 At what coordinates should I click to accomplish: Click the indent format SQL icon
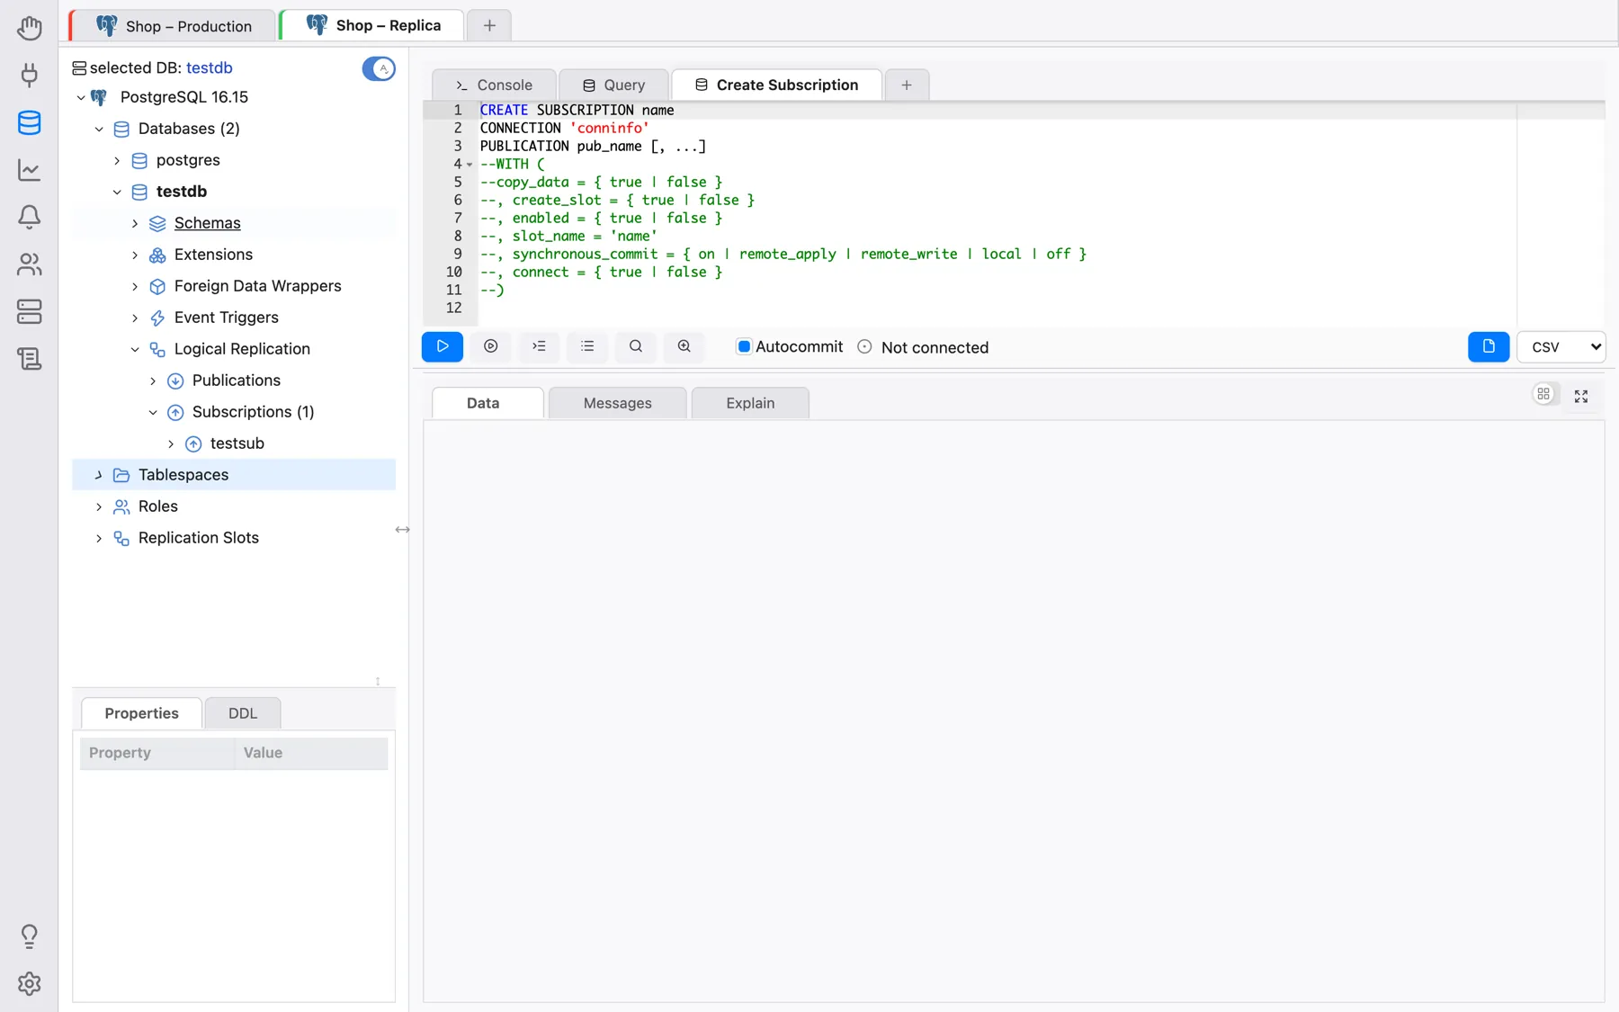[x=539, y=346]
